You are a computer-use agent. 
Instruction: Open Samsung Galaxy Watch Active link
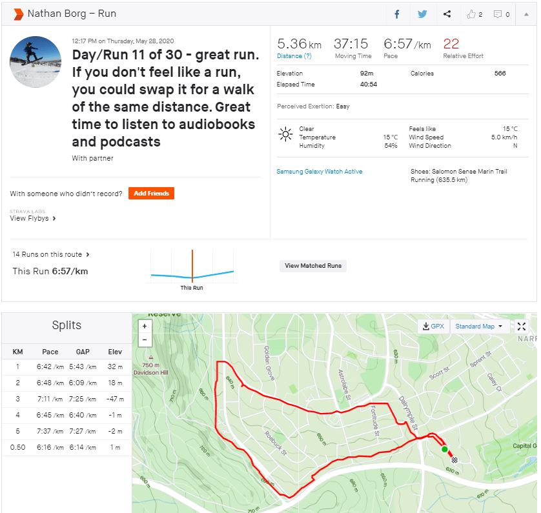point(319,172)
